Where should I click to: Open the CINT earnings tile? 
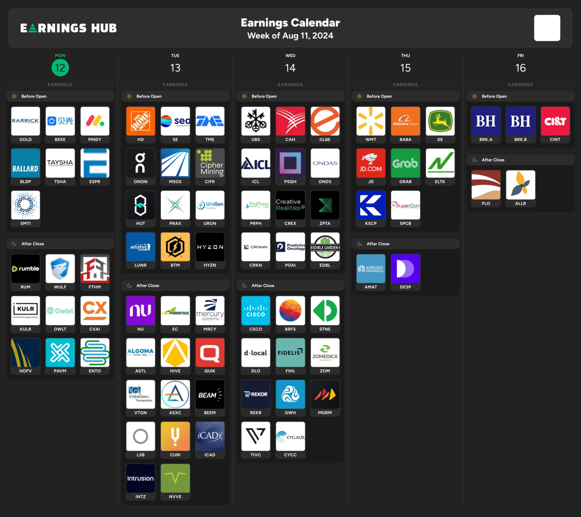[x=555, y=125]
